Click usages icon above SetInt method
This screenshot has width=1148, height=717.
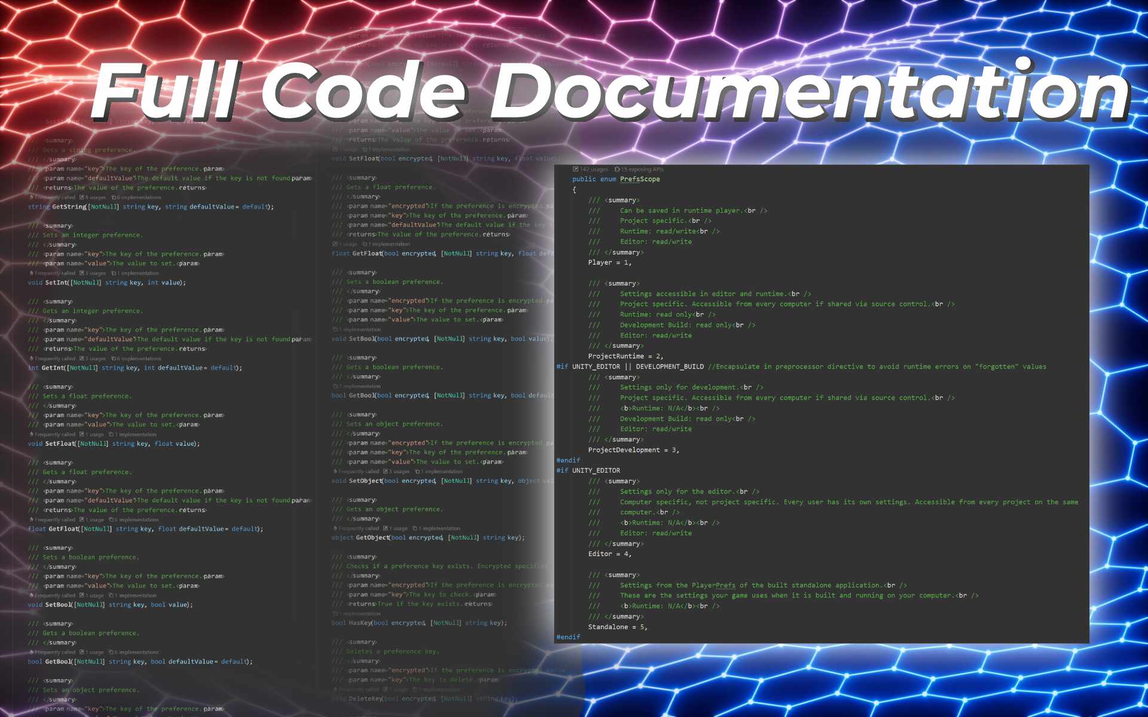[82, 273]
